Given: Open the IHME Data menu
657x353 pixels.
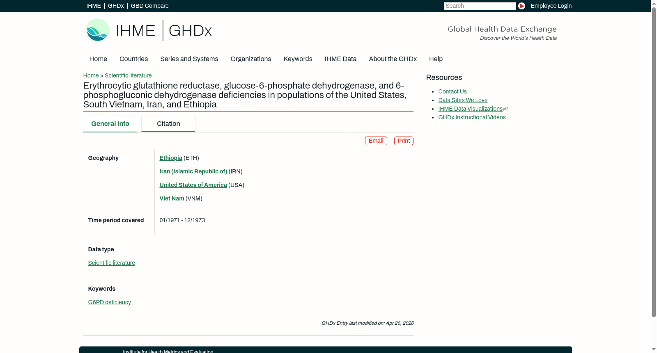Looking at the screenshot, I should point(341,59).
